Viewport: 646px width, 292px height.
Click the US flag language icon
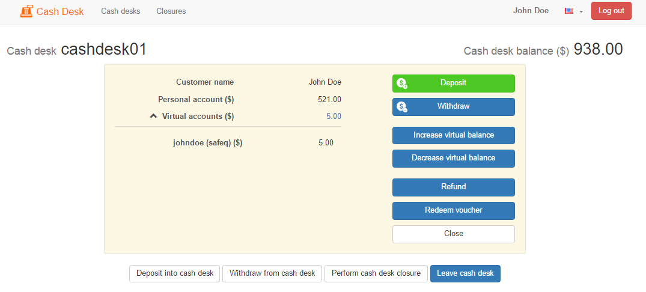point(568,11)
